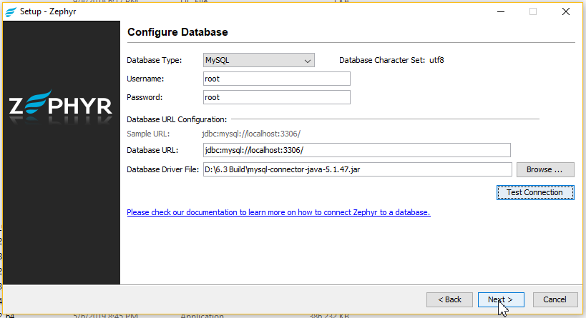586x318 pixels.
Task: Proceed with the Next button
Action: point(500,299)
